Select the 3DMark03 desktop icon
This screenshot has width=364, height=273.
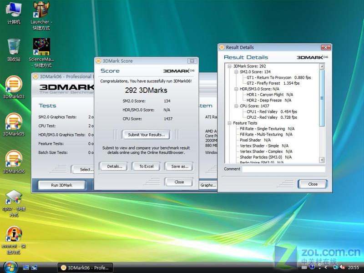14,87
